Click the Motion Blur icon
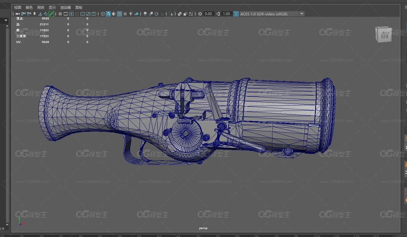 pyautogui.click(x=151, y=14)
